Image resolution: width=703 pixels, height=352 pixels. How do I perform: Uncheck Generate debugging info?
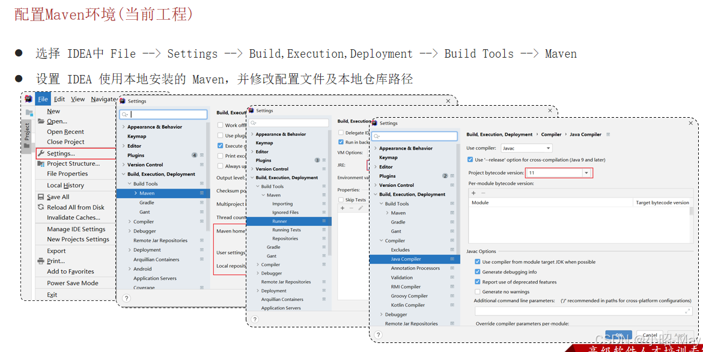[x=478, y=272]
